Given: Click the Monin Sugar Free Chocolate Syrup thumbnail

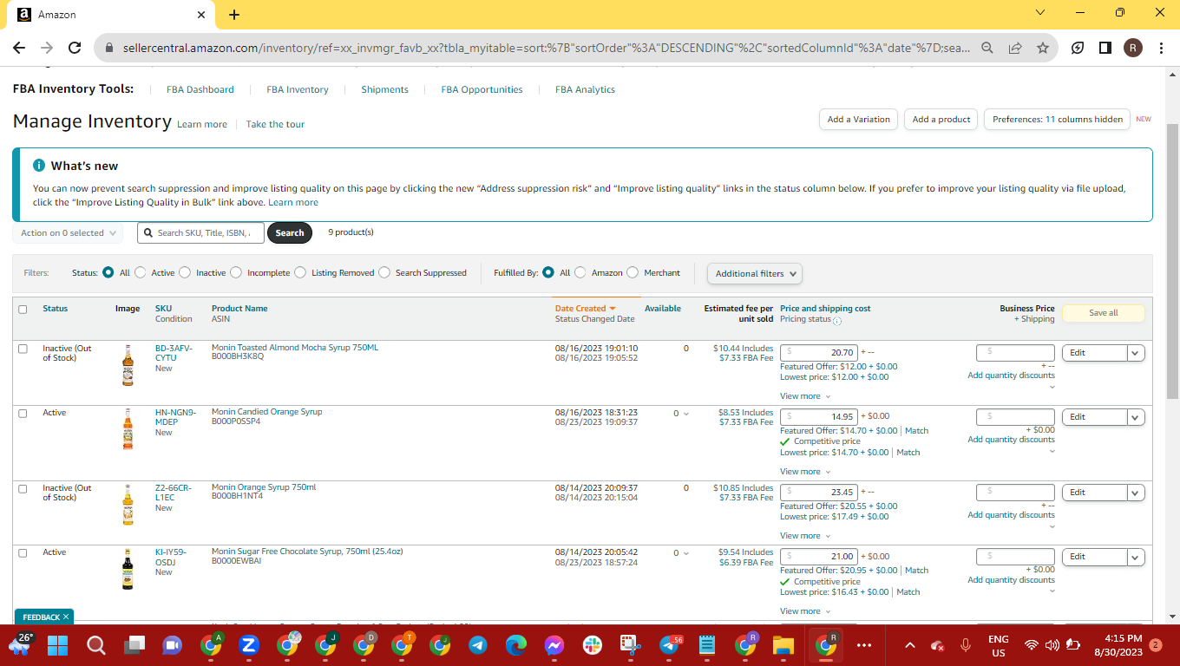Looking at the screenshot, I should coord(128,569).
